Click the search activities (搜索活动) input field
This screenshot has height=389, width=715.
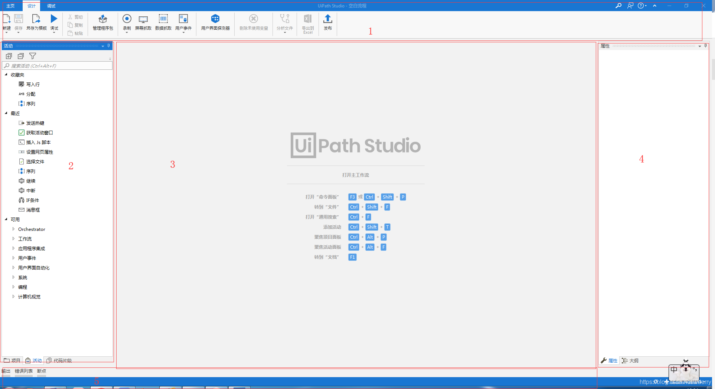click(x=58, y=66)
